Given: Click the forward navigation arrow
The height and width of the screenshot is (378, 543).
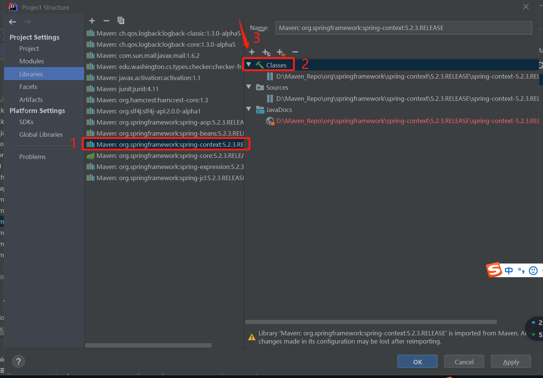Looking at the screenshot, I should 27,22.
